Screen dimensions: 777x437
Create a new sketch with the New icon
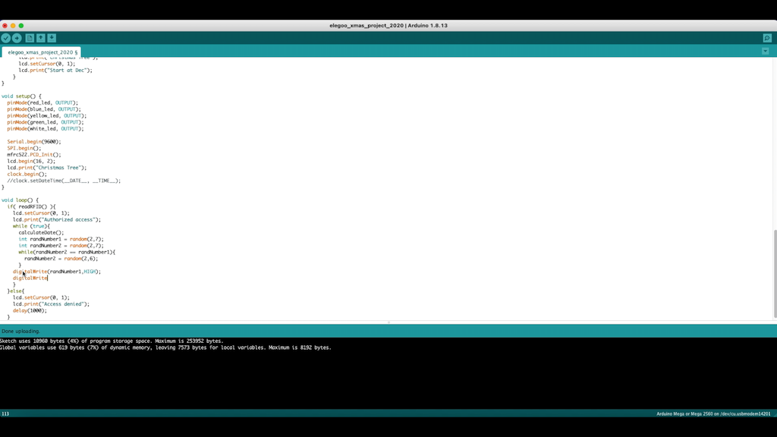[x=30, y=37]
